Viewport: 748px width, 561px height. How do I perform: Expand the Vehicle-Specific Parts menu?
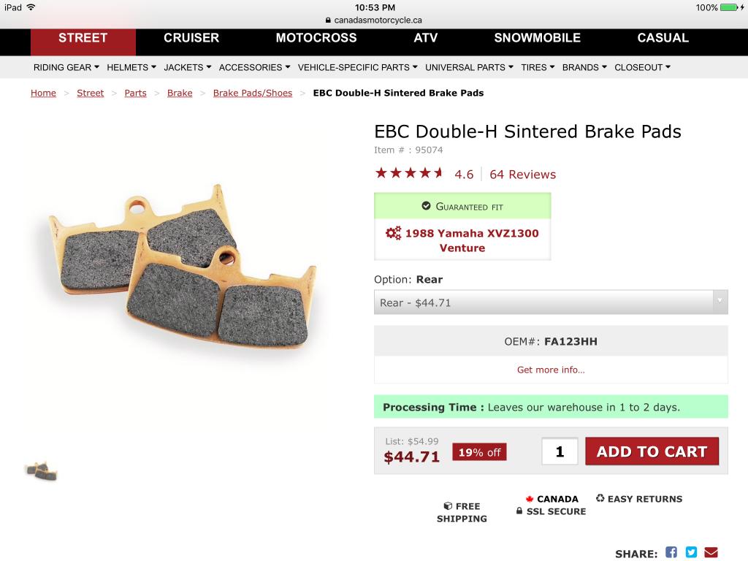[358, 67]
